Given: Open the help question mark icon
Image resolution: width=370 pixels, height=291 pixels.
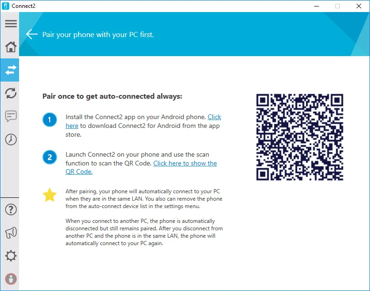Looking at the screenshot, I should 11,209.
